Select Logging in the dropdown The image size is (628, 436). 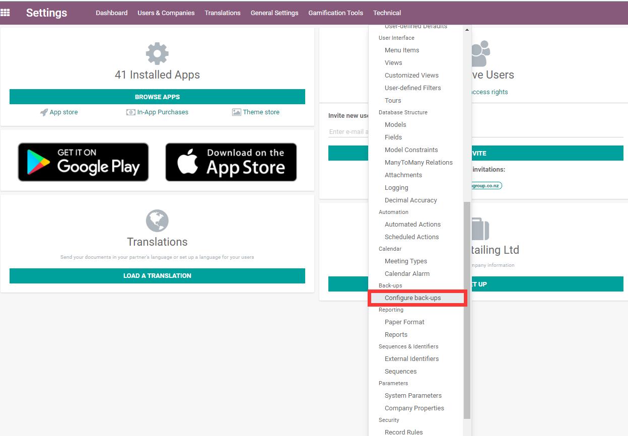click(x=396, y=188)
